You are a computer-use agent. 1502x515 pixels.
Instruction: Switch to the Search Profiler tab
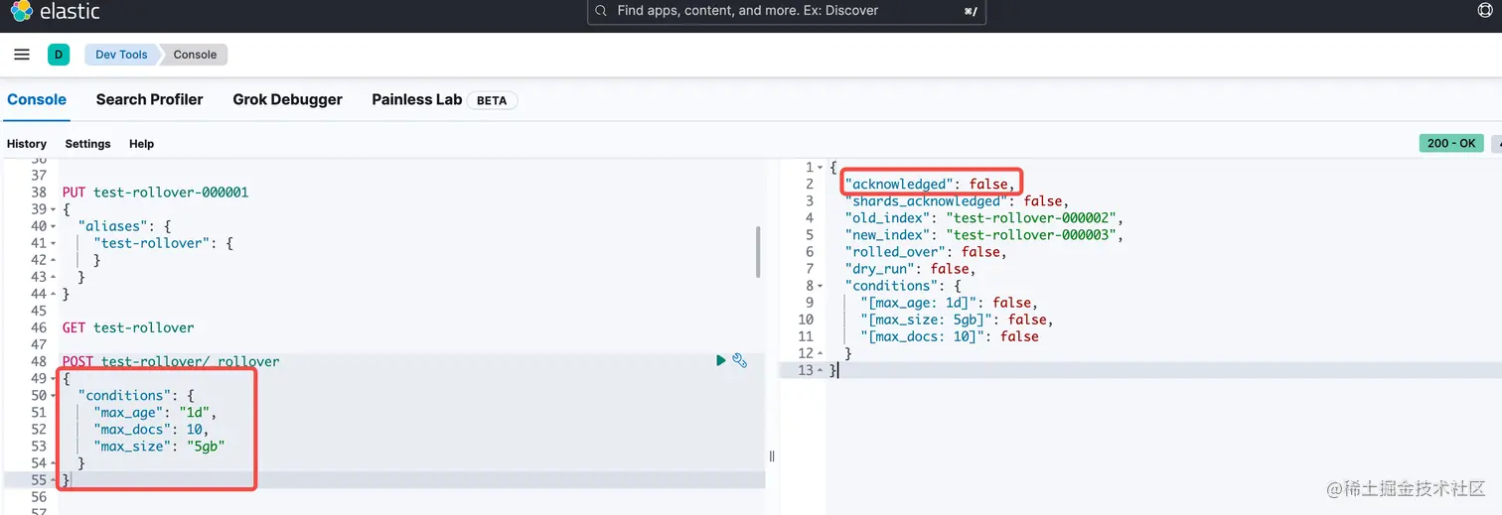(150, 99)
